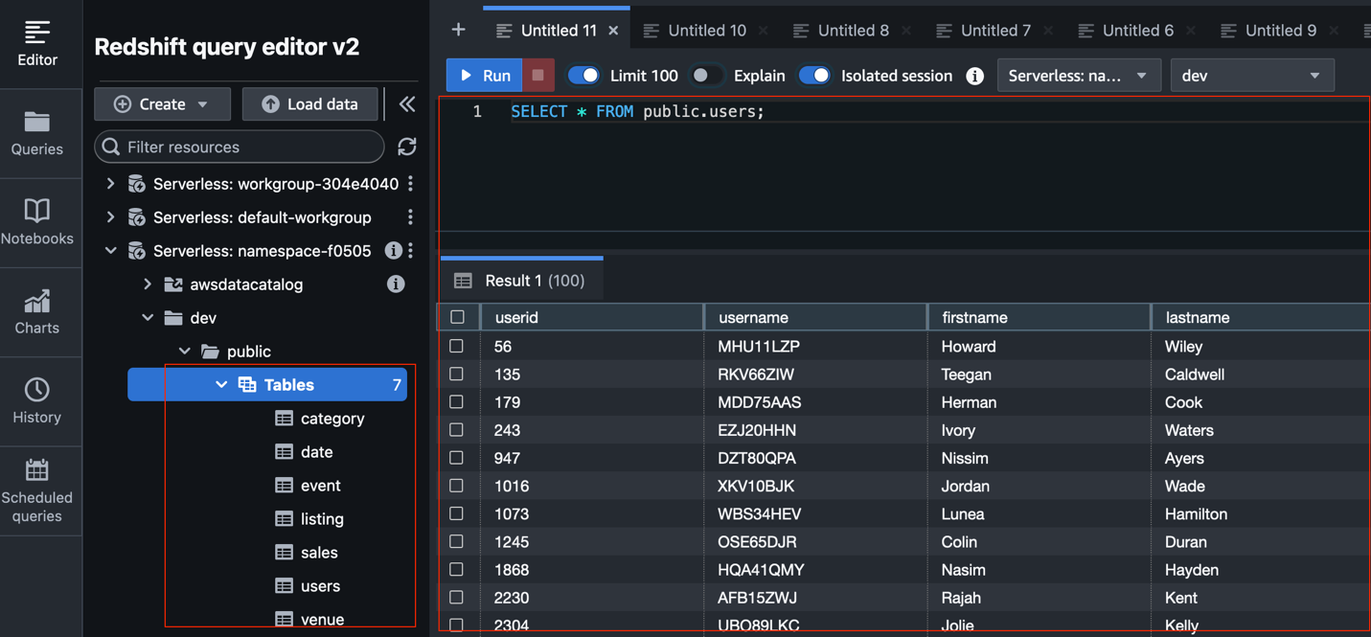Collapse the dev database node
This screenshot has height=637, width=1371.
click(148, 317)
